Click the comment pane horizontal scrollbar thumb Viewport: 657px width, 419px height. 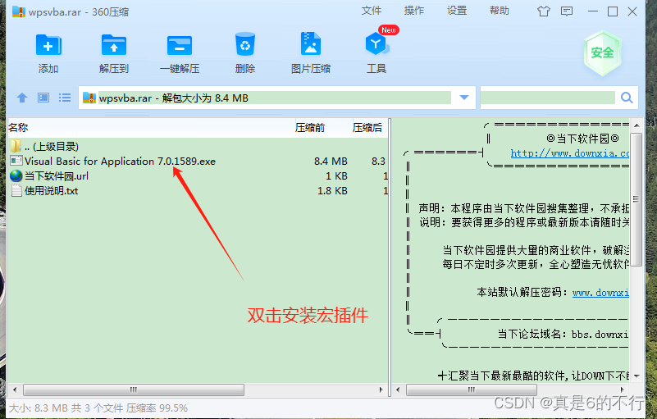[x=472, y=389]
